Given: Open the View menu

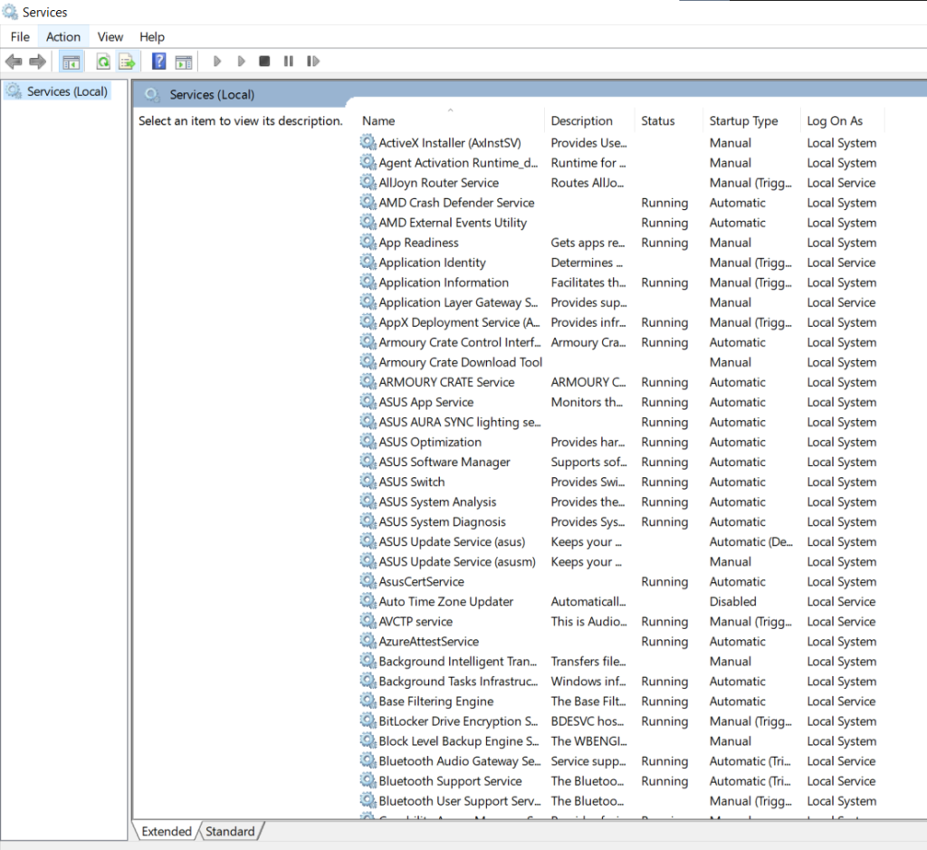Looking at the screenshot, I should (x=110, y=36).
